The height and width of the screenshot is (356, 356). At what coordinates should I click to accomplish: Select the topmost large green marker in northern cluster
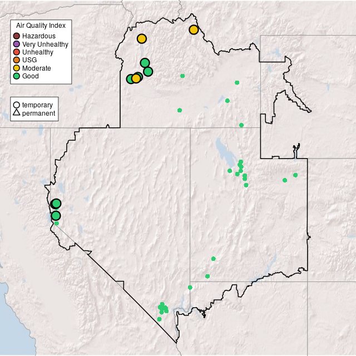(145, 63)
